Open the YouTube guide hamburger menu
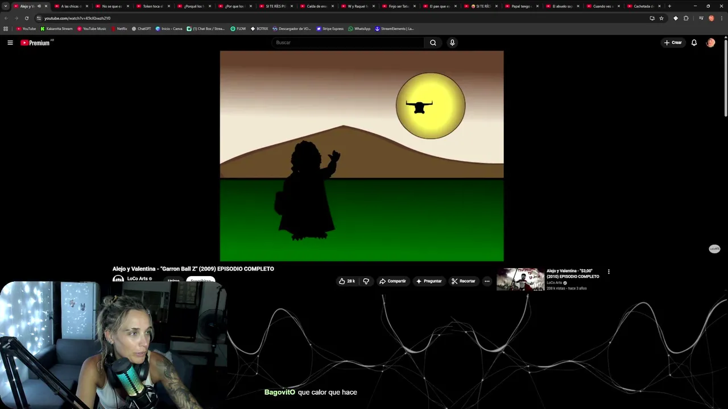This screenshot has width=728, height=409. (x=10, y=43)
